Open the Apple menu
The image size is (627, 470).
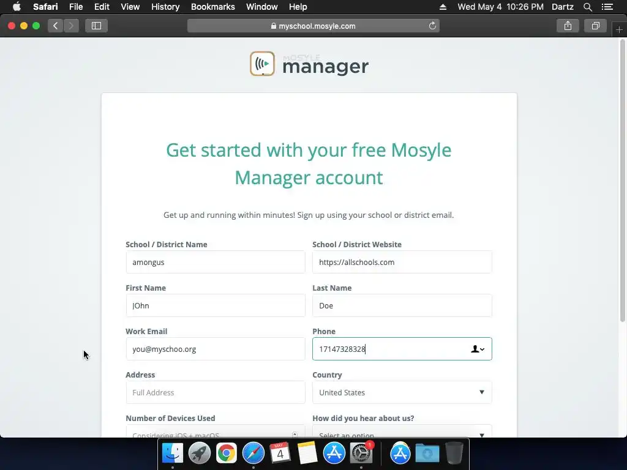click(x=17, y=7)
